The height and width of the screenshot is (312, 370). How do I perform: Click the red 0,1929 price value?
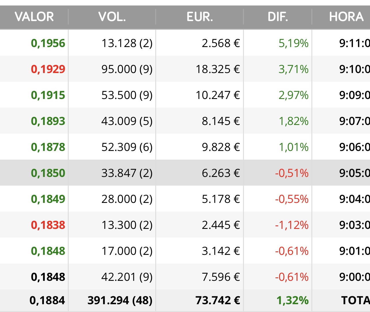[48, 69]
